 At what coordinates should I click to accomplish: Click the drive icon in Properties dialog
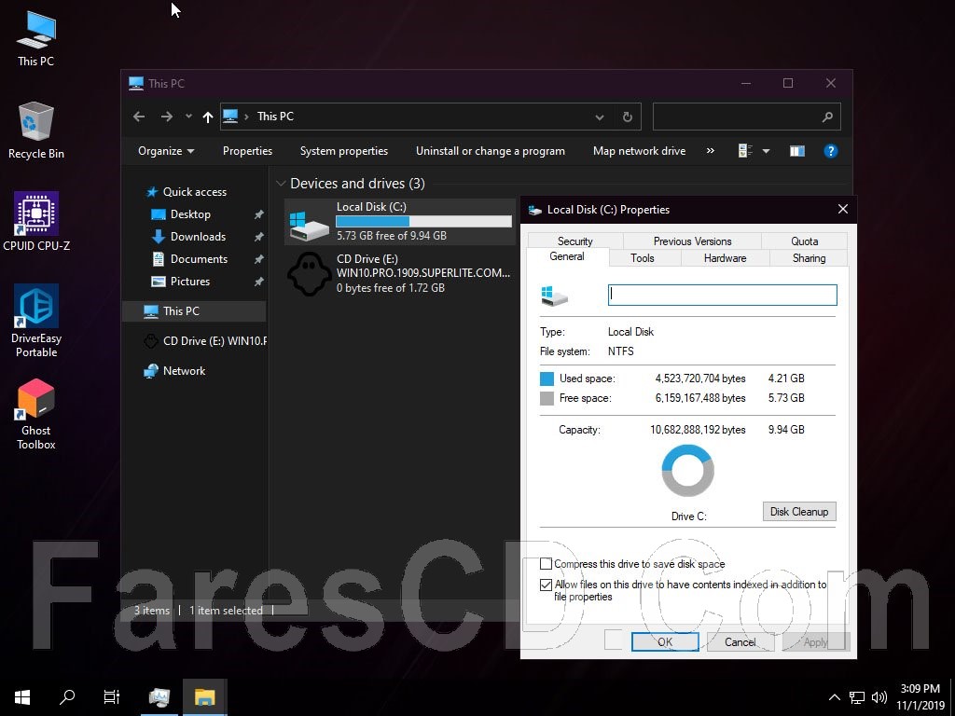[x=554, y=296]
